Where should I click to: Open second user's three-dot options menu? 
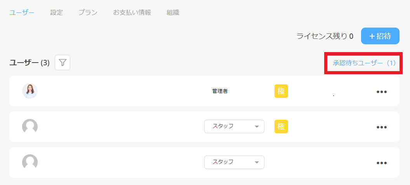(x=382, y=127)
